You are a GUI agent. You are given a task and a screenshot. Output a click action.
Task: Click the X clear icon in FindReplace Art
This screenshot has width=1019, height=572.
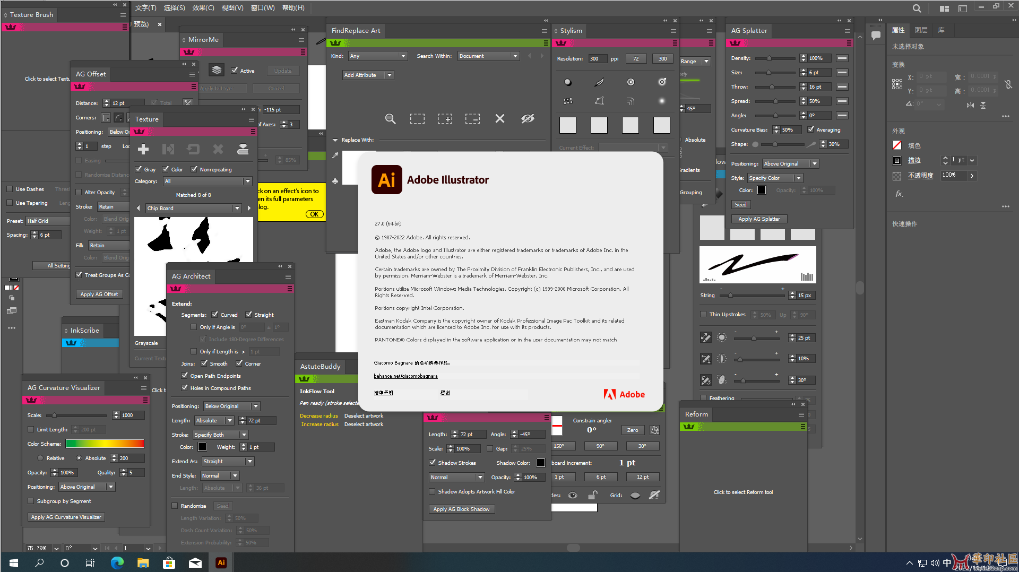pyautogui.click(x=500, y=119)
